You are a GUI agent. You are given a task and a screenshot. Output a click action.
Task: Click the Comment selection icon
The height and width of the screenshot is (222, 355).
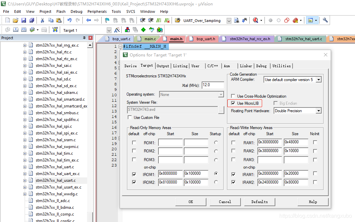[x=159, y=20]
